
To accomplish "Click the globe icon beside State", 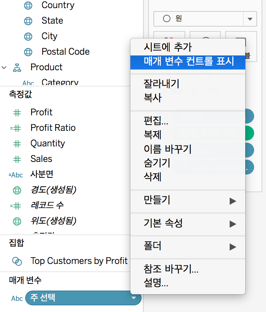I will (28, 21).
